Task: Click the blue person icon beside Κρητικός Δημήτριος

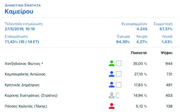Action: (x=111, y=85)
